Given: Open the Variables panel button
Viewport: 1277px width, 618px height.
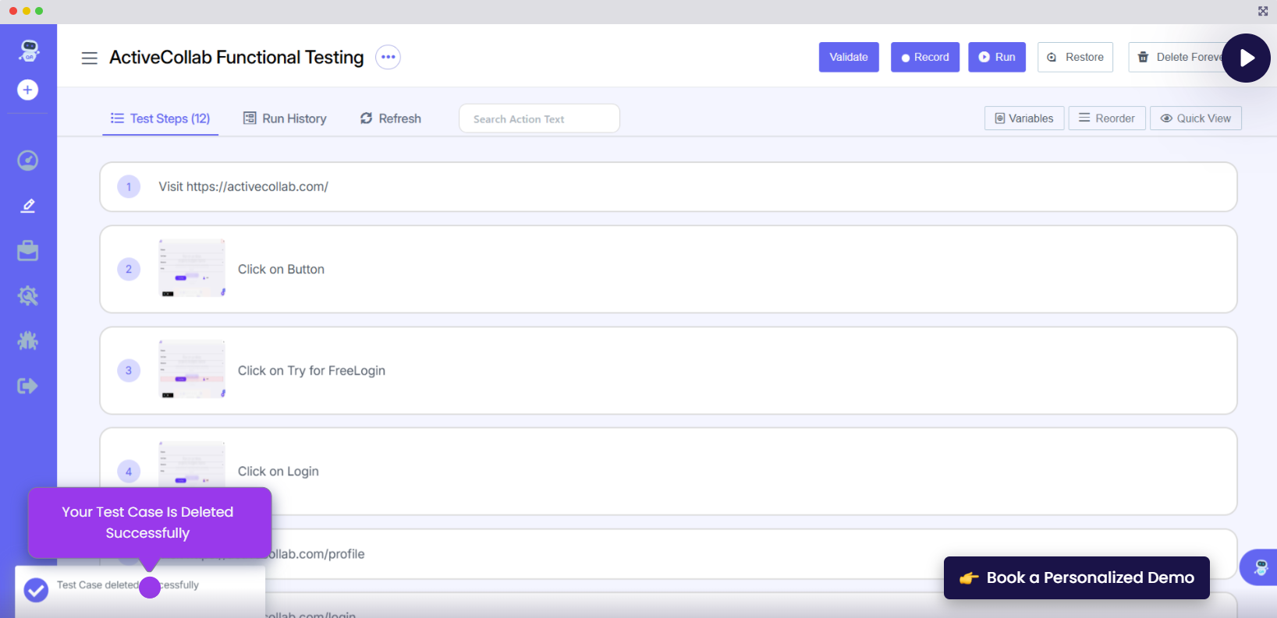Looking at the screenshot, I should click(x=1023, y=118).
